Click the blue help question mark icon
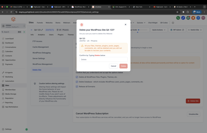This screenshot has height=133, width=207. click(198, 18)
